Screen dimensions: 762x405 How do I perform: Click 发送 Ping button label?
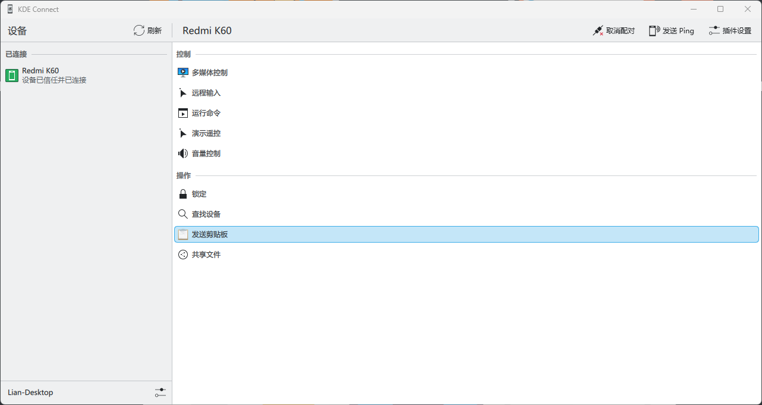(x=678, y=30)
